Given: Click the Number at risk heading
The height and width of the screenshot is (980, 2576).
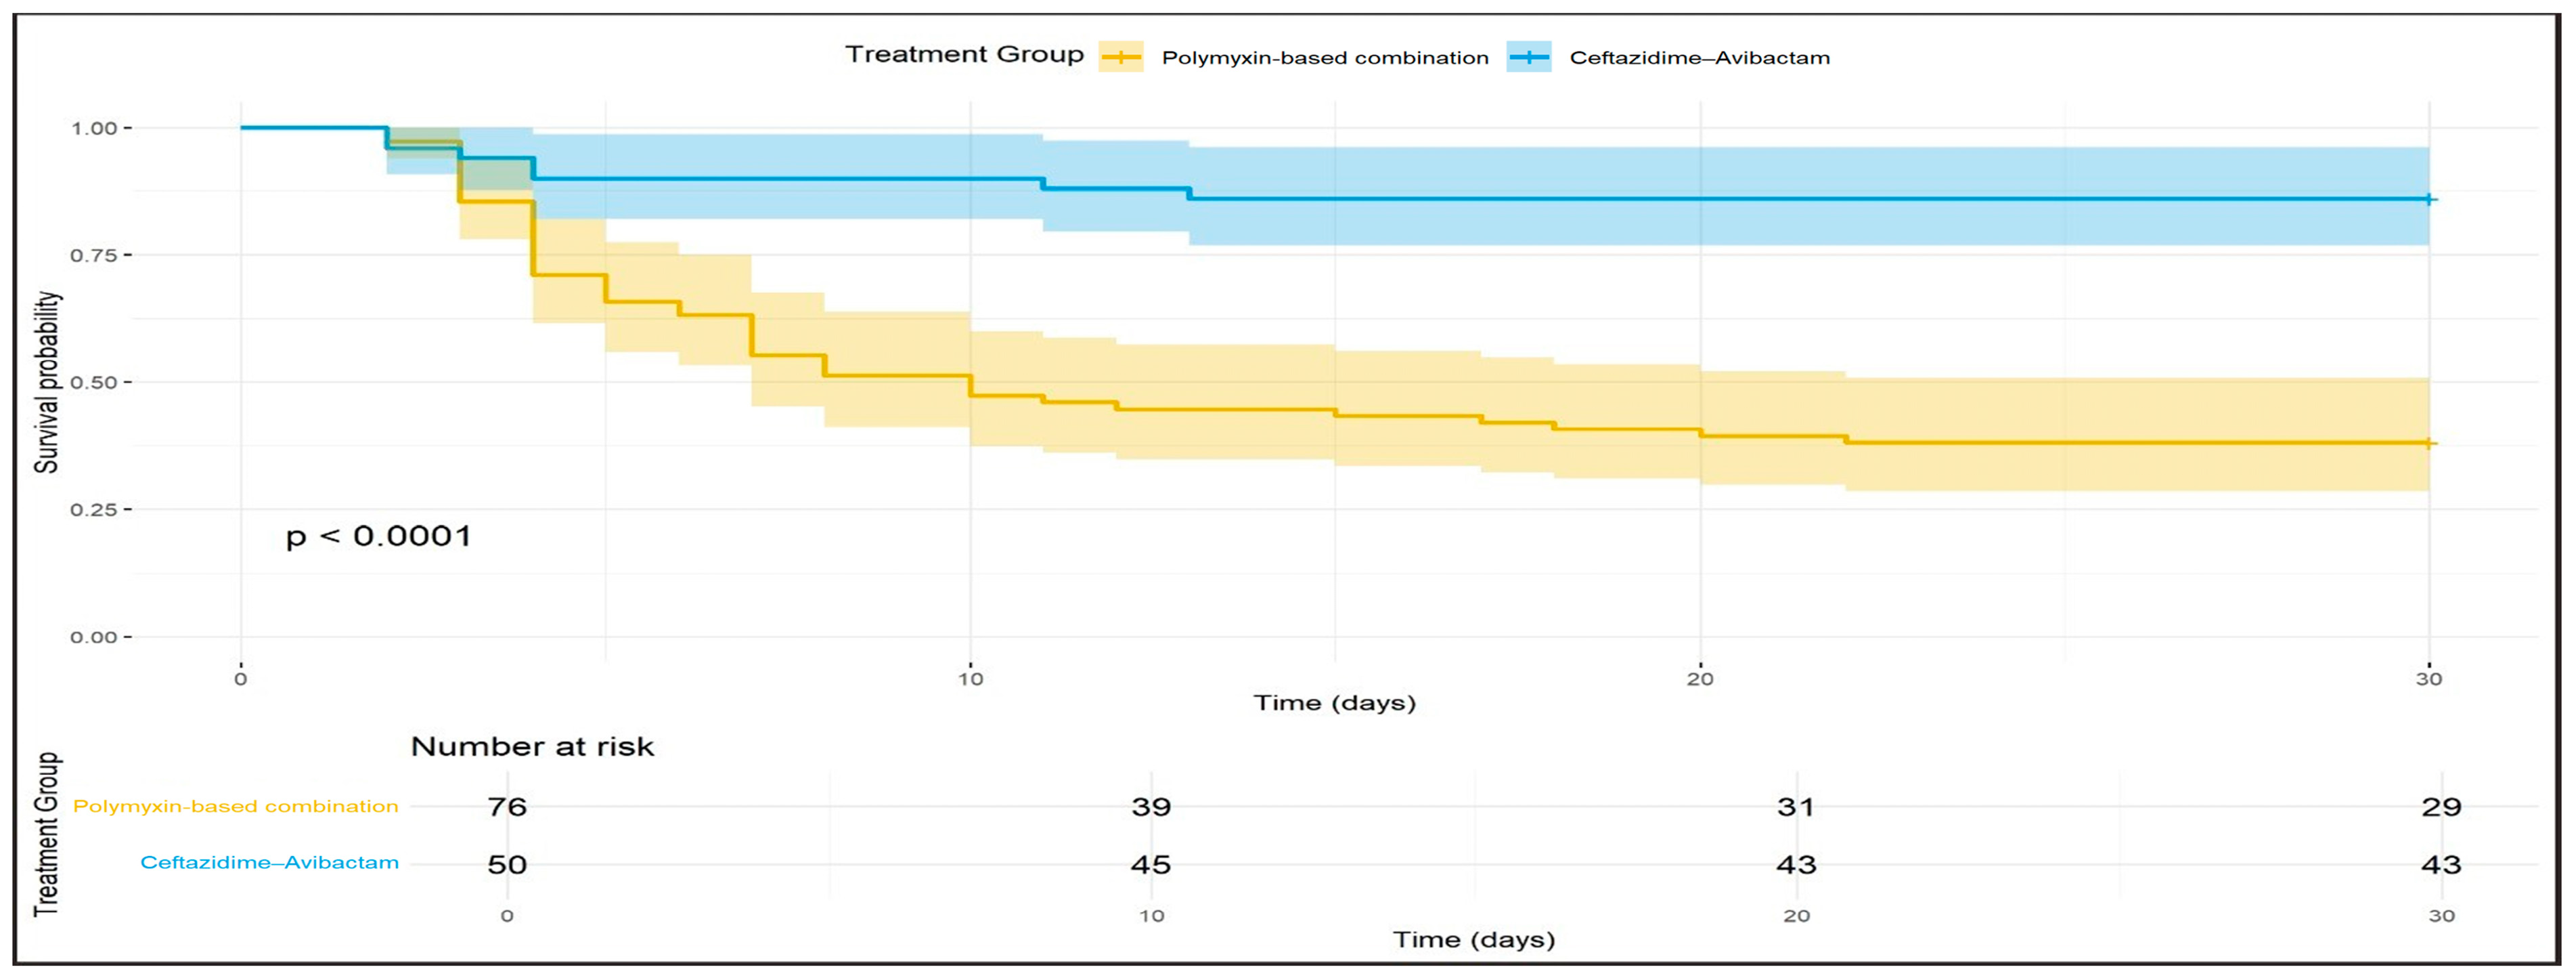Looking at the screenshot, I should click(532, 747).
